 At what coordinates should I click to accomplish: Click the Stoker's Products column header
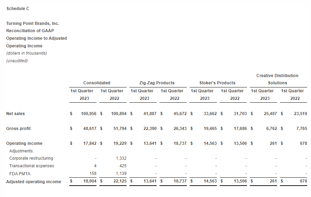217,83
